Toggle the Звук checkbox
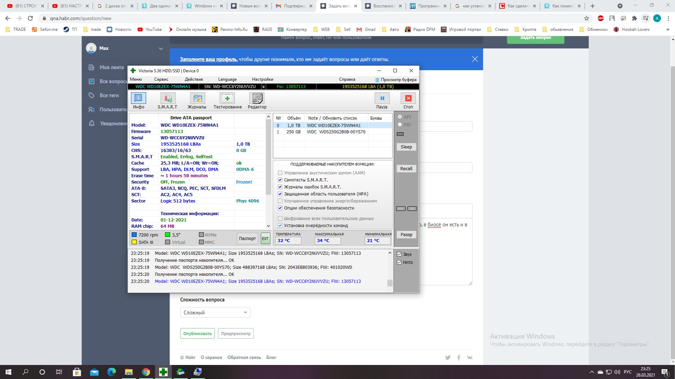 coord(399,254)
